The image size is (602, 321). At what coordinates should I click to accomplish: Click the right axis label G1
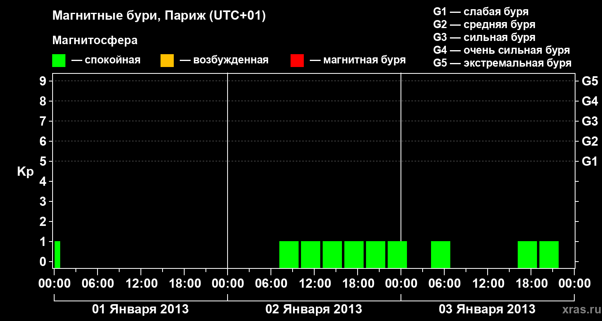[590, 161]
